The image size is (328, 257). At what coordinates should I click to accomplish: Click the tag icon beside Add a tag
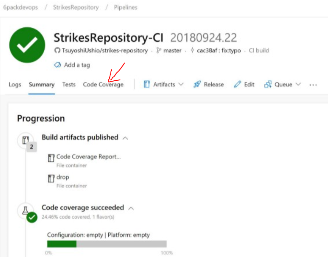(x=57, y=65)
